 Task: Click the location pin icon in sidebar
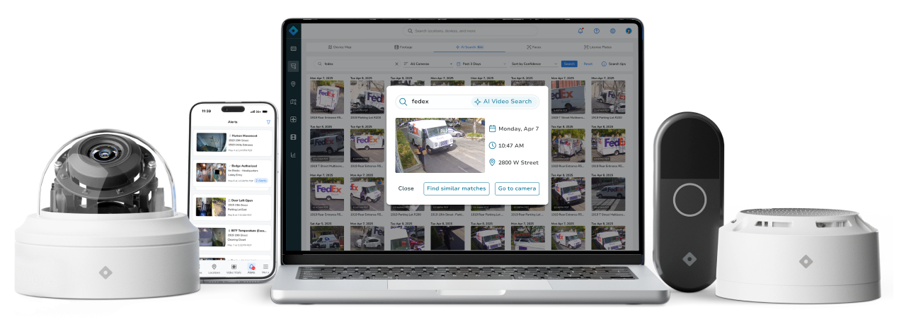[x=293, y=84]
